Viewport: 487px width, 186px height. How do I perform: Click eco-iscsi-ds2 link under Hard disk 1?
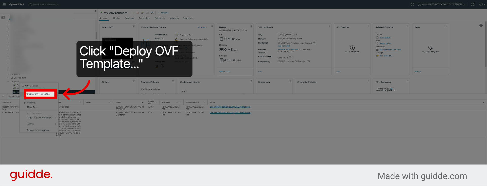(283, 46)
